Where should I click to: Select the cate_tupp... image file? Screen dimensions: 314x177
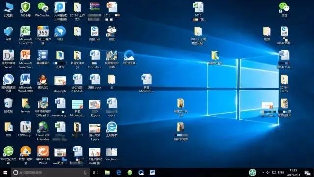(112, 154)
